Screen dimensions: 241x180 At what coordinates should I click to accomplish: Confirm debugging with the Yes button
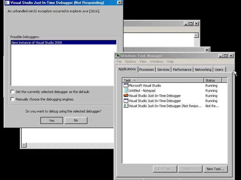(x=52, y=121)
